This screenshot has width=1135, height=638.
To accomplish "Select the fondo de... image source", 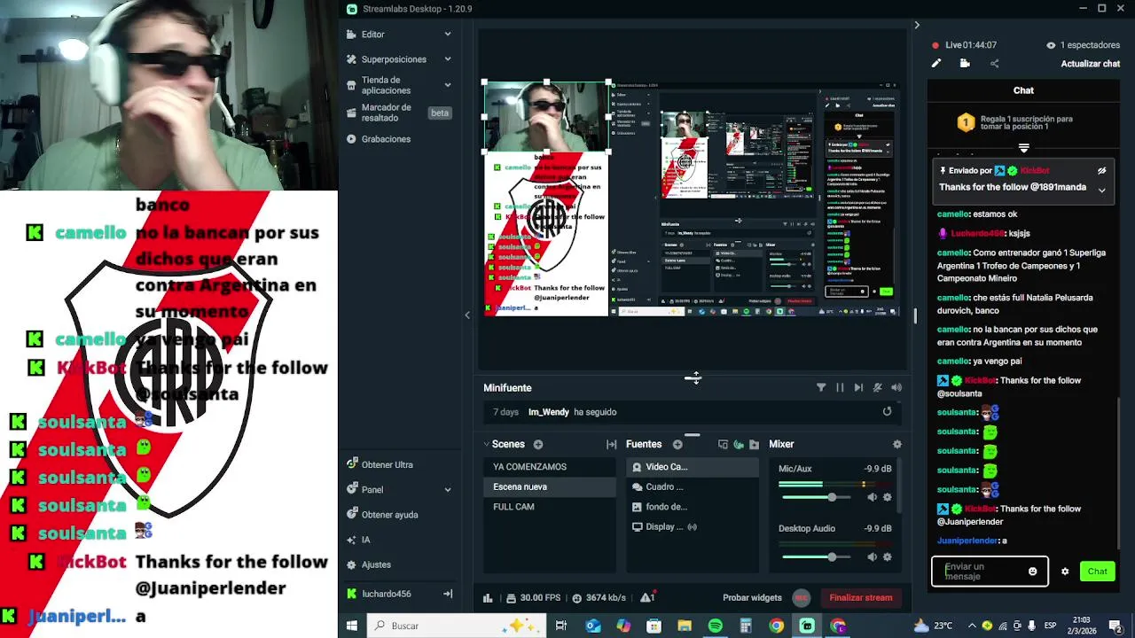I will tap(693, 507).
